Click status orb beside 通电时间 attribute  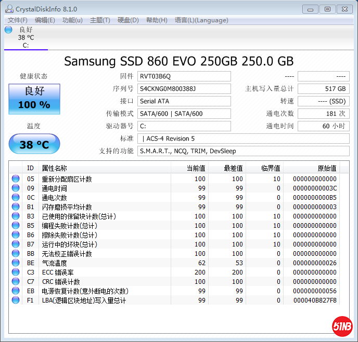point(16,188)
